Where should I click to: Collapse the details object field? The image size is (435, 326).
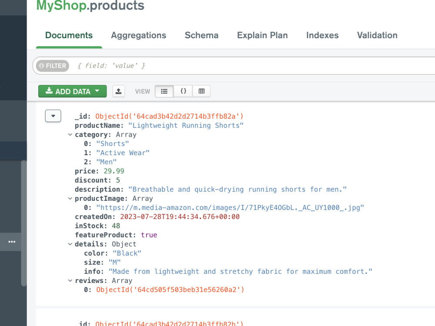pyautogui.click(x=70, y=244)
